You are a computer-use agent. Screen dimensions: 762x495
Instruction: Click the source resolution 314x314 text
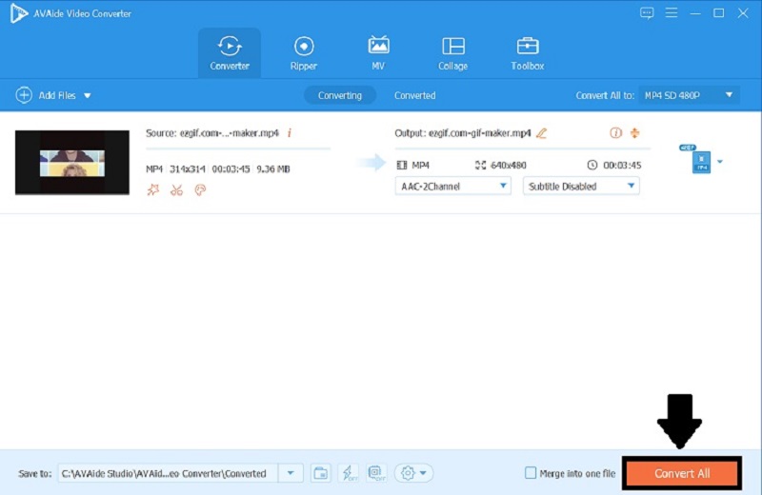[187, 169]
